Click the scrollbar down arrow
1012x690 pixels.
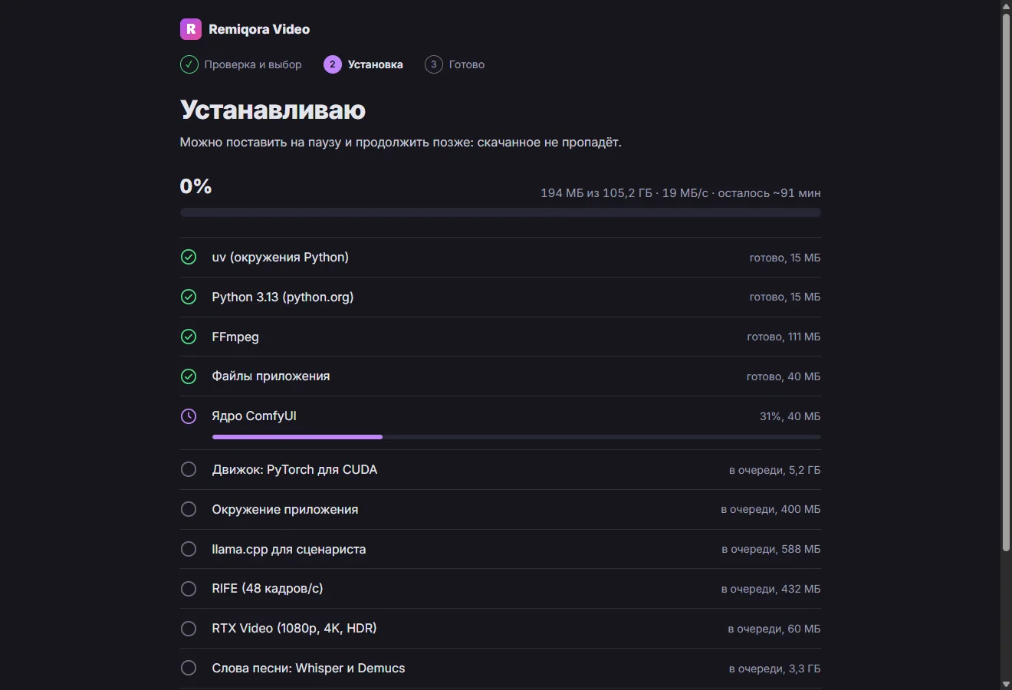click(x=1006, y=684)
